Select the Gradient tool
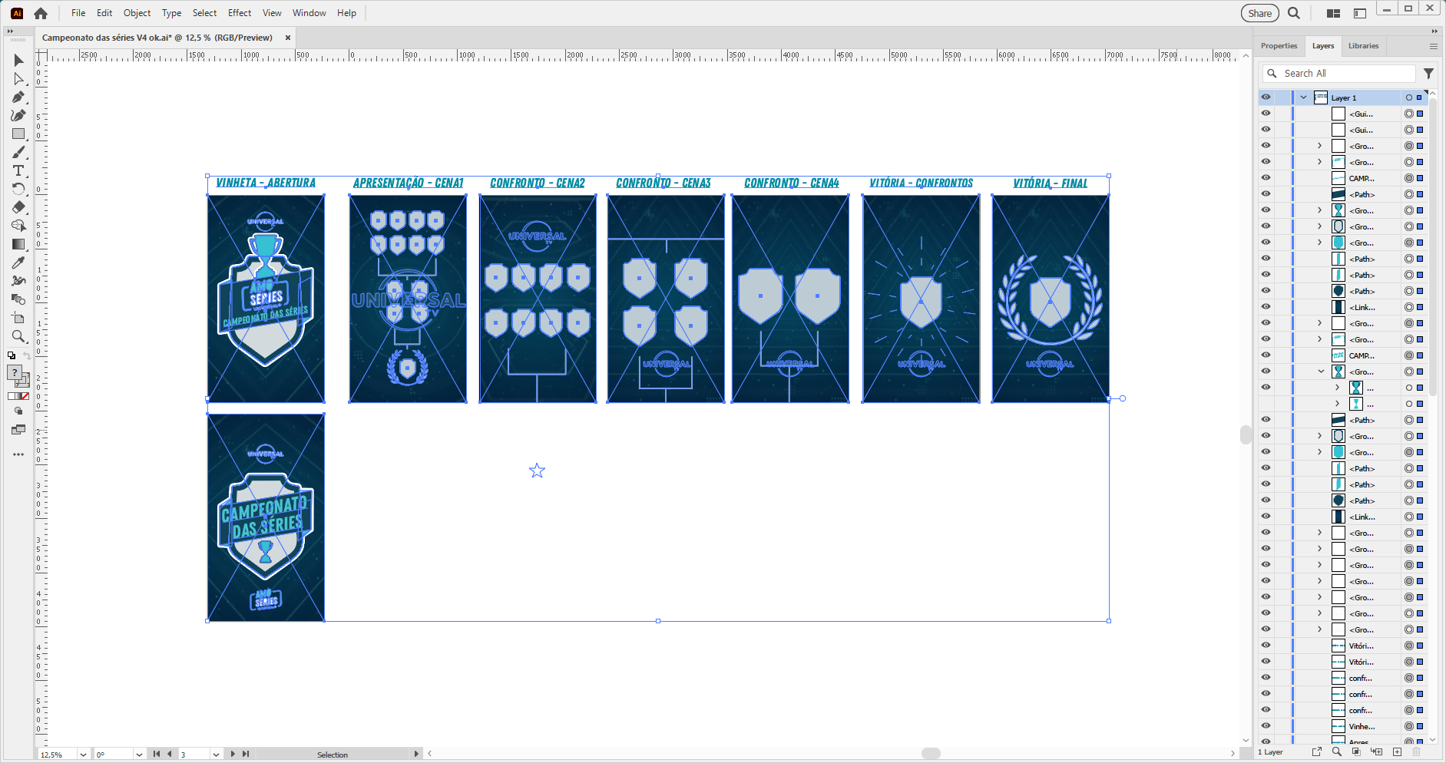 tap(18, 244)
